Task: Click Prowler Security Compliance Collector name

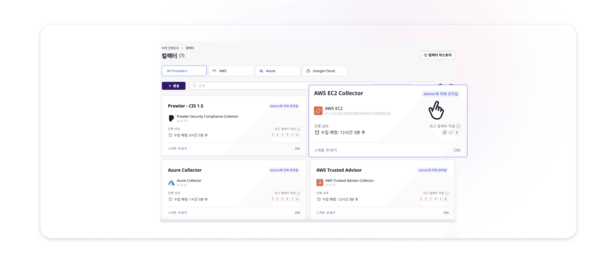Action: pyautogui.click(x=207, y=116)
